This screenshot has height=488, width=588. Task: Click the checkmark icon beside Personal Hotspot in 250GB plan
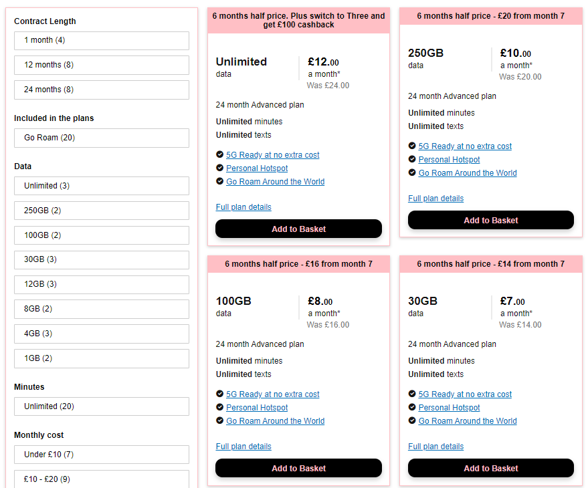pyautogui.click(x=412, y=160)
